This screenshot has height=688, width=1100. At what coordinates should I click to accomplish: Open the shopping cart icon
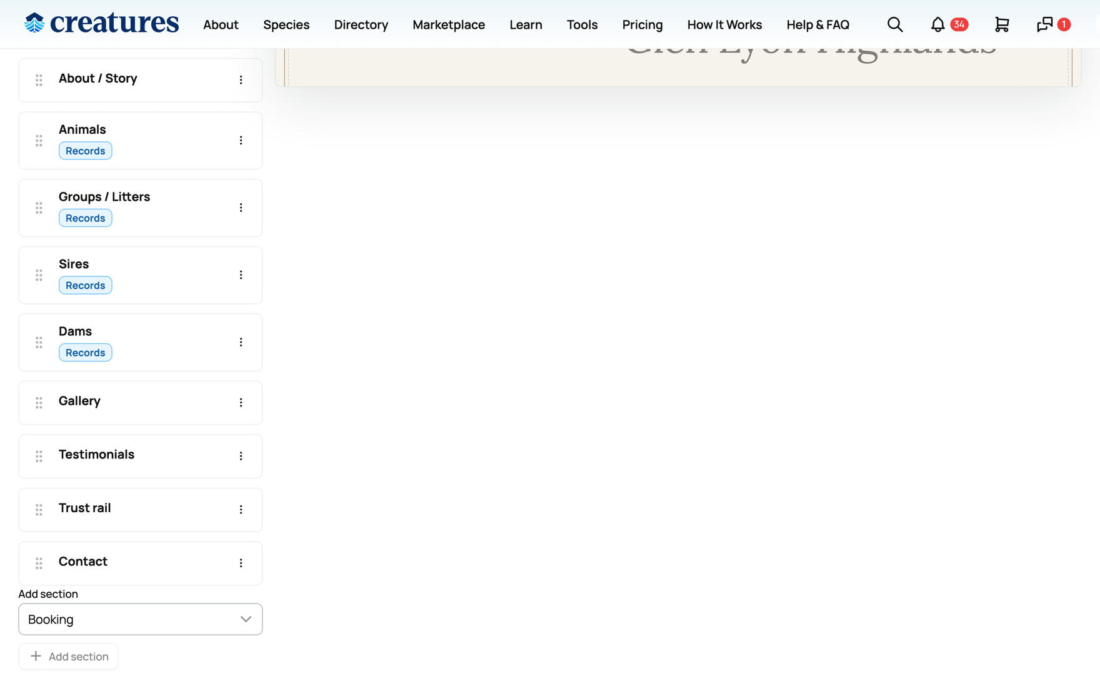tap(1002, 24)
